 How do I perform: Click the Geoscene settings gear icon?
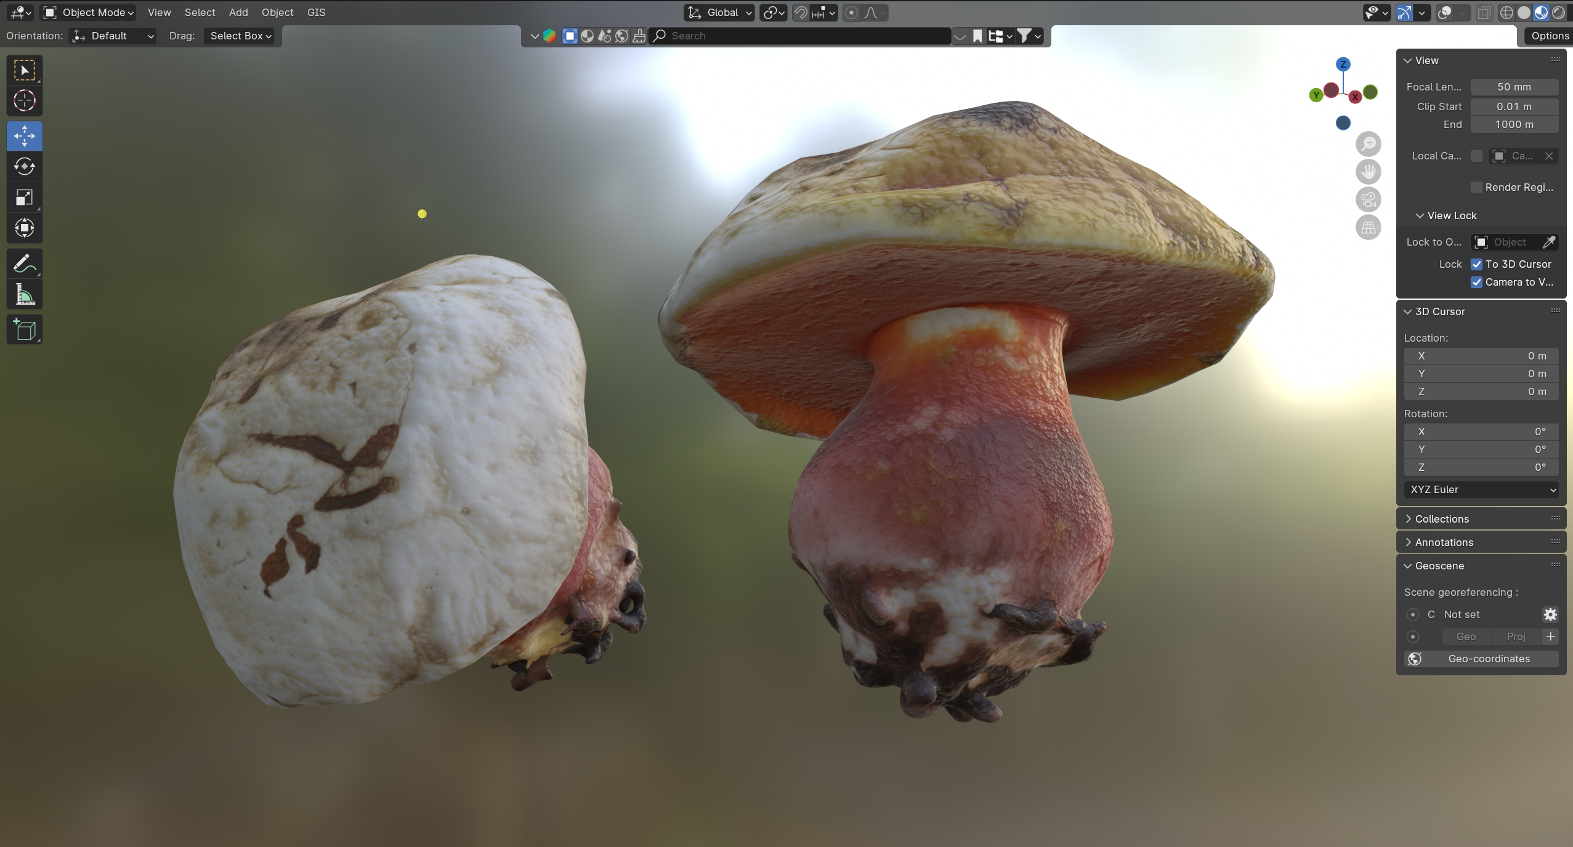click(1550, 614)
